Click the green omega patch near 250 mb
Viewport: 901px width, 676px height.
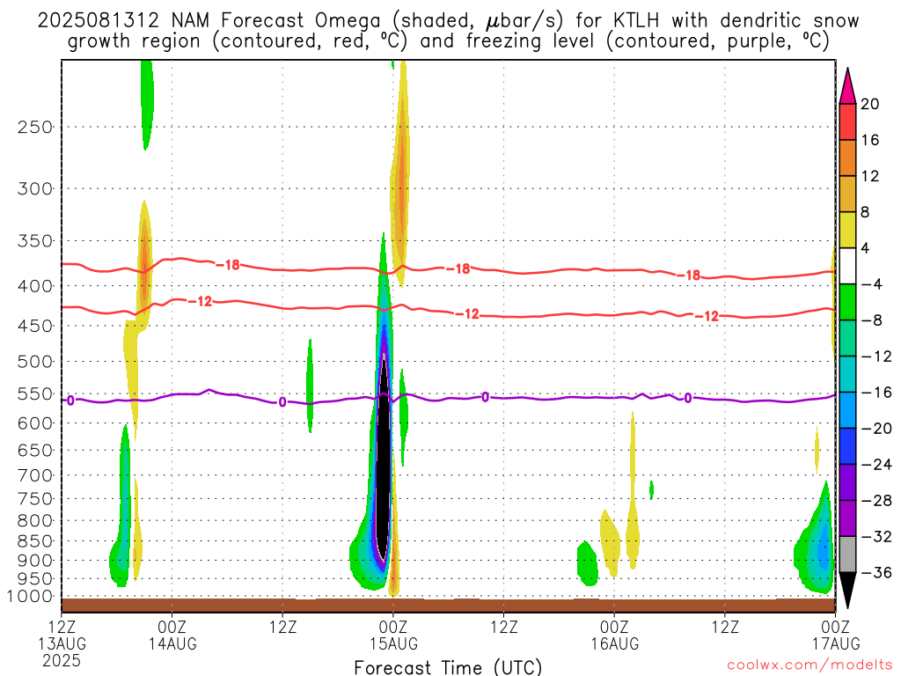(147, 104)
